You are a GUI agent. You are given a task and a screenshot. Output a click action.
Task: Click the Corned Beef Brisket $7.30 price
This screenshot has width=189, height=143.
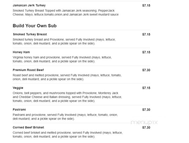[146, 128]
